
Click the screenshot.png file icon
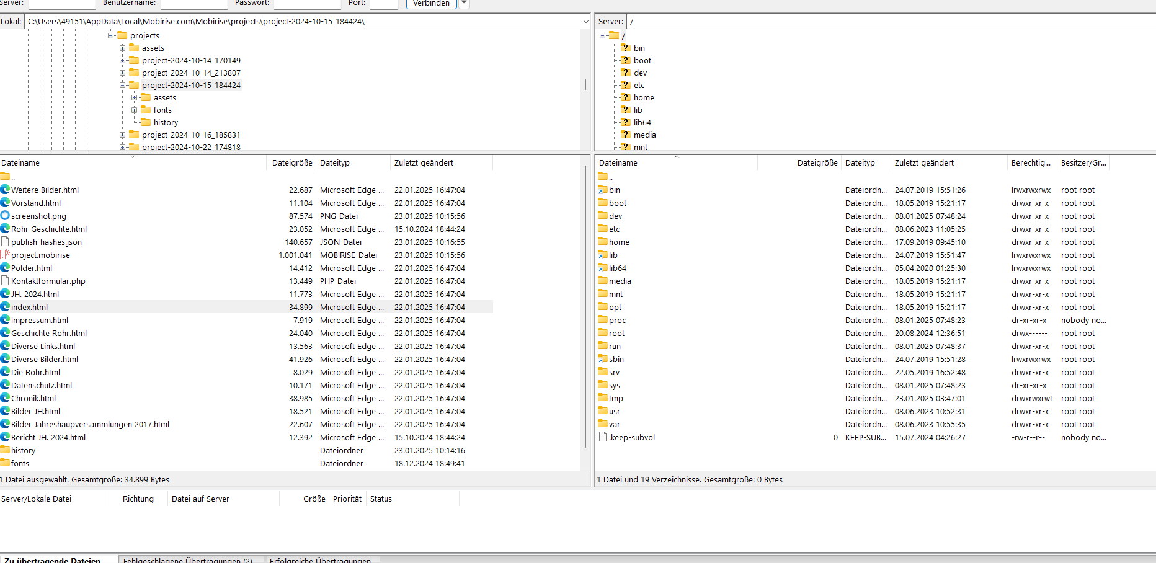click(x=6, y=216)
